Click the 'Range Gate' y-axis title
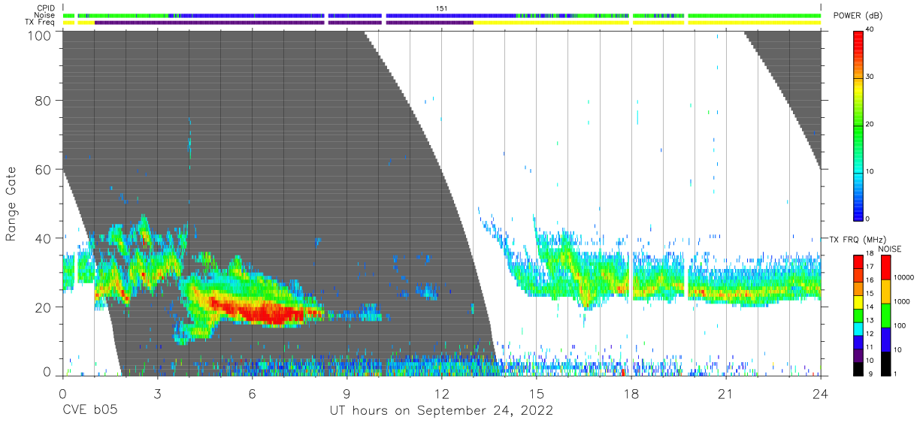923x426 pixels. [11, 204]
